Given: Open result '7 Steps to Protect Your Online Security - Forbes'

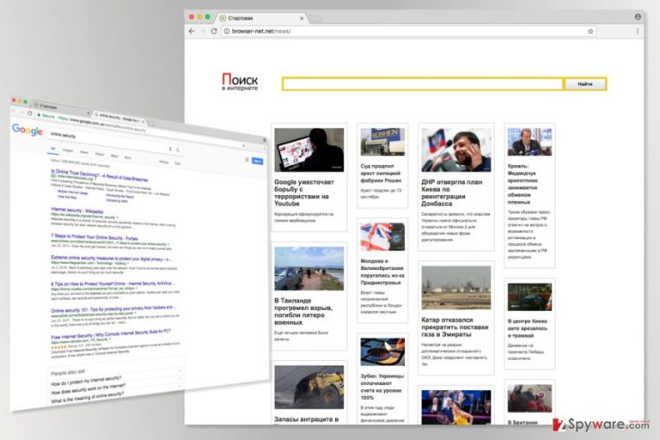Looking at the screenshot, I should (x=95, y=236).
